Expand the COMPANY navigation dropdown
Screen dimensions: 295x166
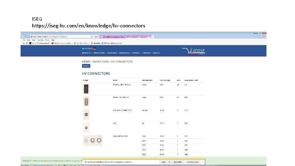point(147,53)
